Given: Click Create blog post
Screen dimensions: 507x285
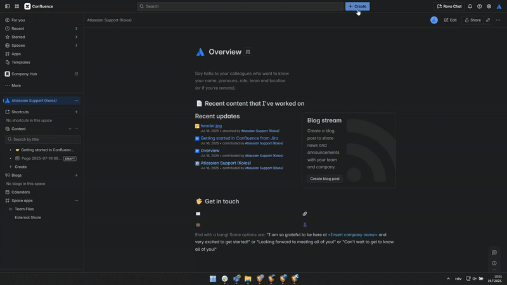Looking at the screenshot, I should pyautogui.click(x=324, y=179).
